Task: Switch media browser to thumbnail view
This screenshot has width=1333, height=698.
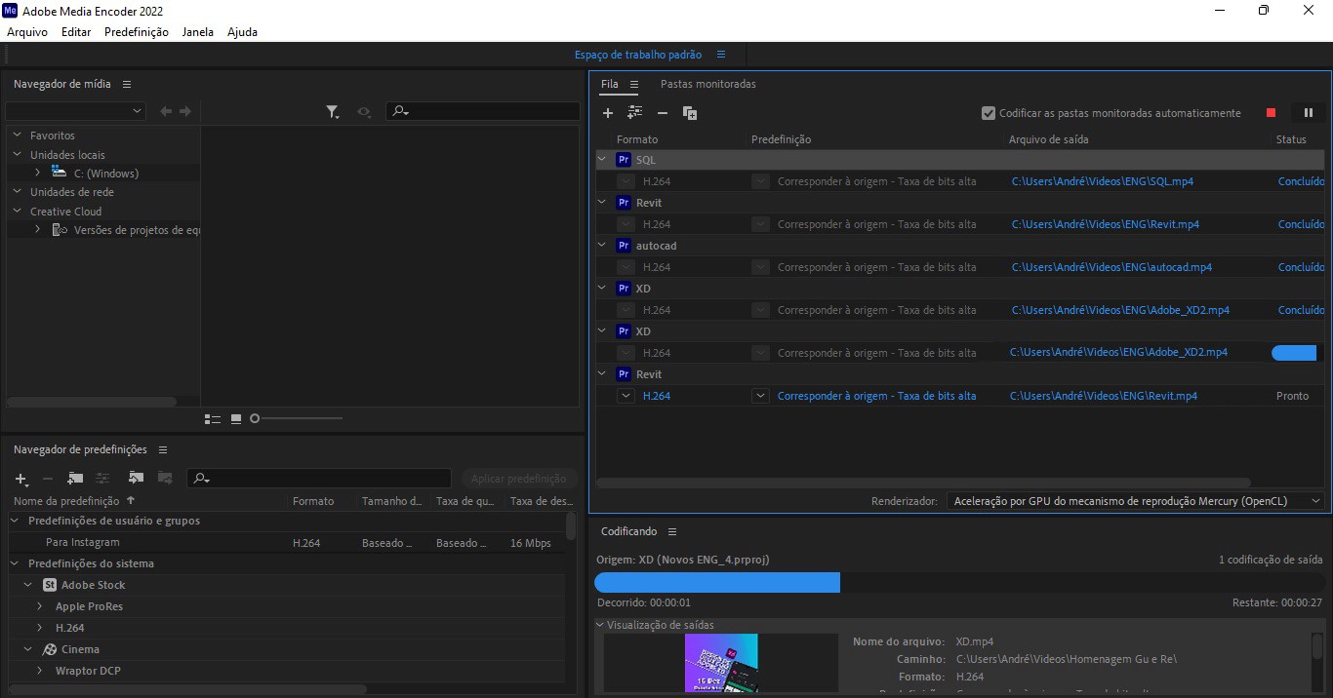Action: pos(236,419)
